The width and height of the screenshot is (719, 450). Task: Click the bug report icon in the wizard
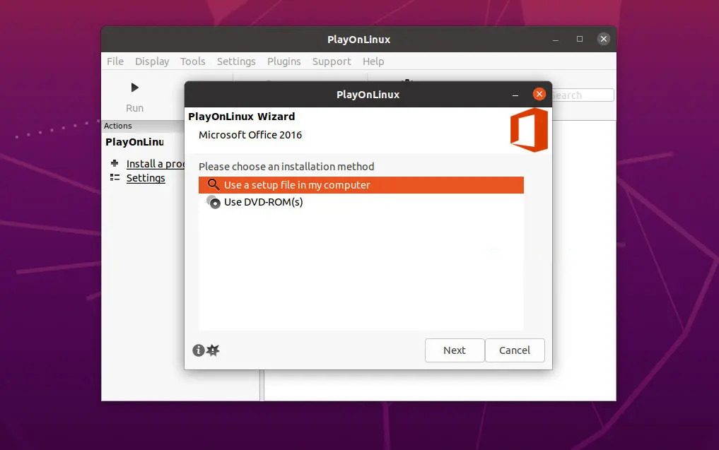(212, 350)
